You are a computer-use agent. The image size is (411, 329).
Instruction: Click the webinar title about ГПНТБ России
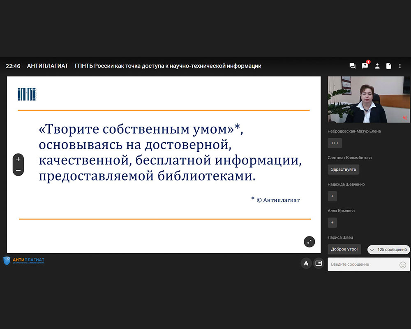click(x=168, y=66)
